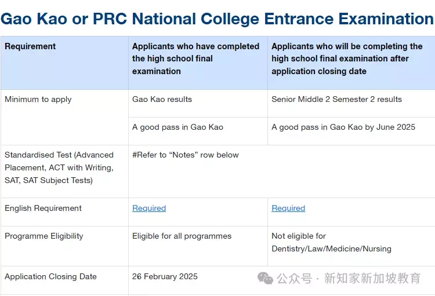Select the page heading Gao Kao title
435x296 pixels.
pyautogui.click(x=217, y=19)
